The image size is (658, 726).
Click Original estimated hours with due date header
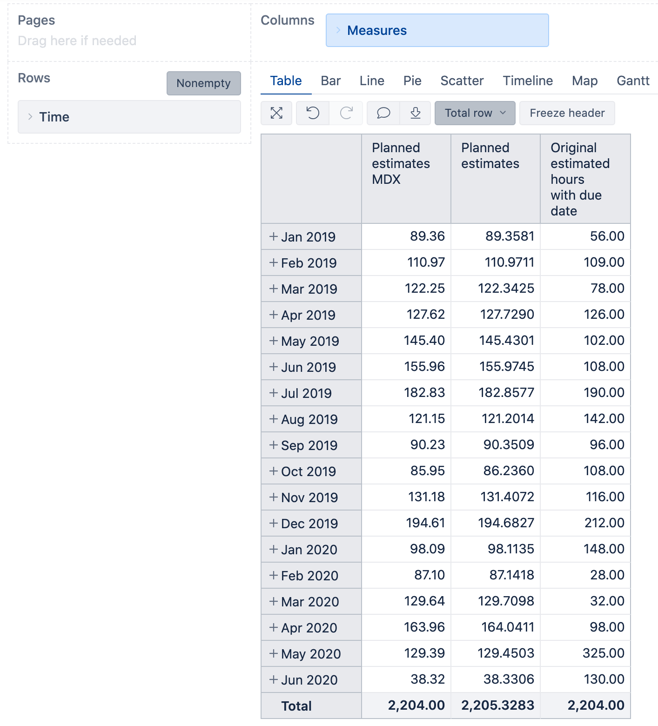tap(585, 179)
